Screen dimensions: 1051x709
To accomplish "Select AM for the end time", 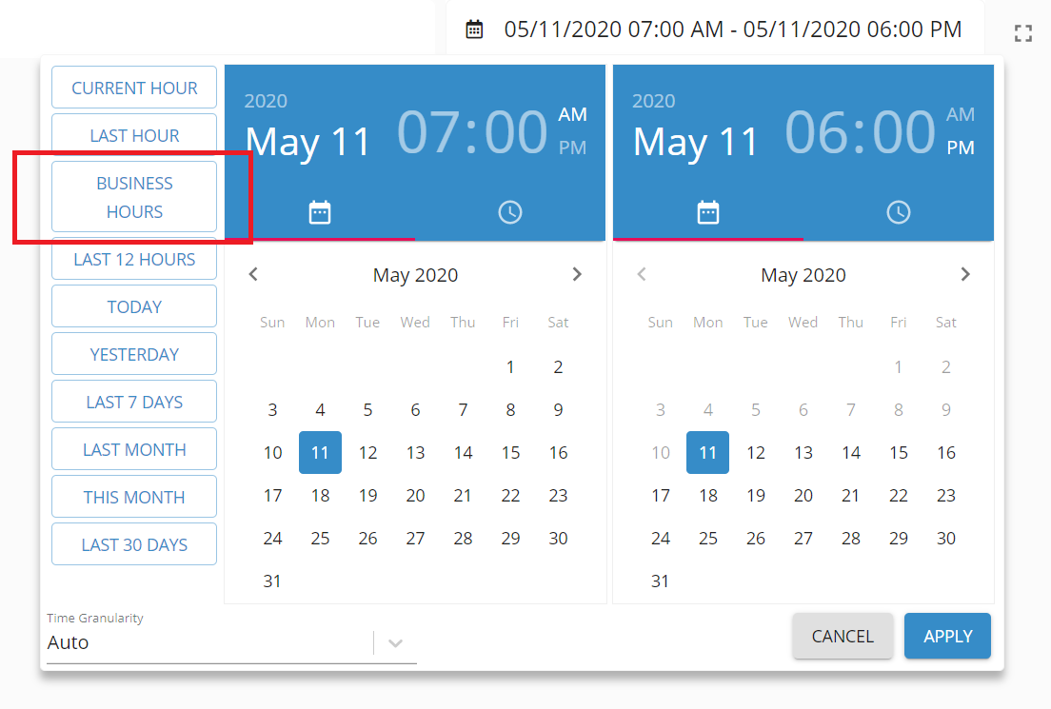I will point(960,115).
